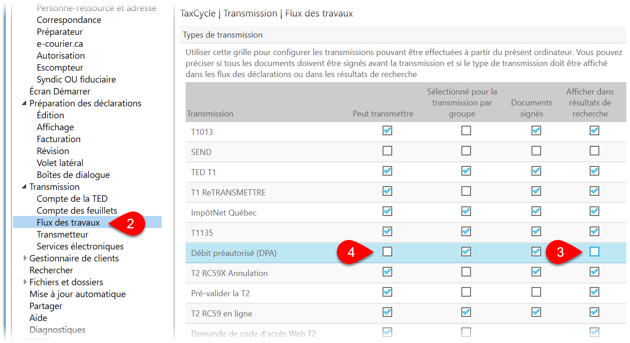This screenshot has height=343, width=630.
Task: Uncheck group transmission for Débit préautorisé (DPA)
Action: tap(466, 252)
